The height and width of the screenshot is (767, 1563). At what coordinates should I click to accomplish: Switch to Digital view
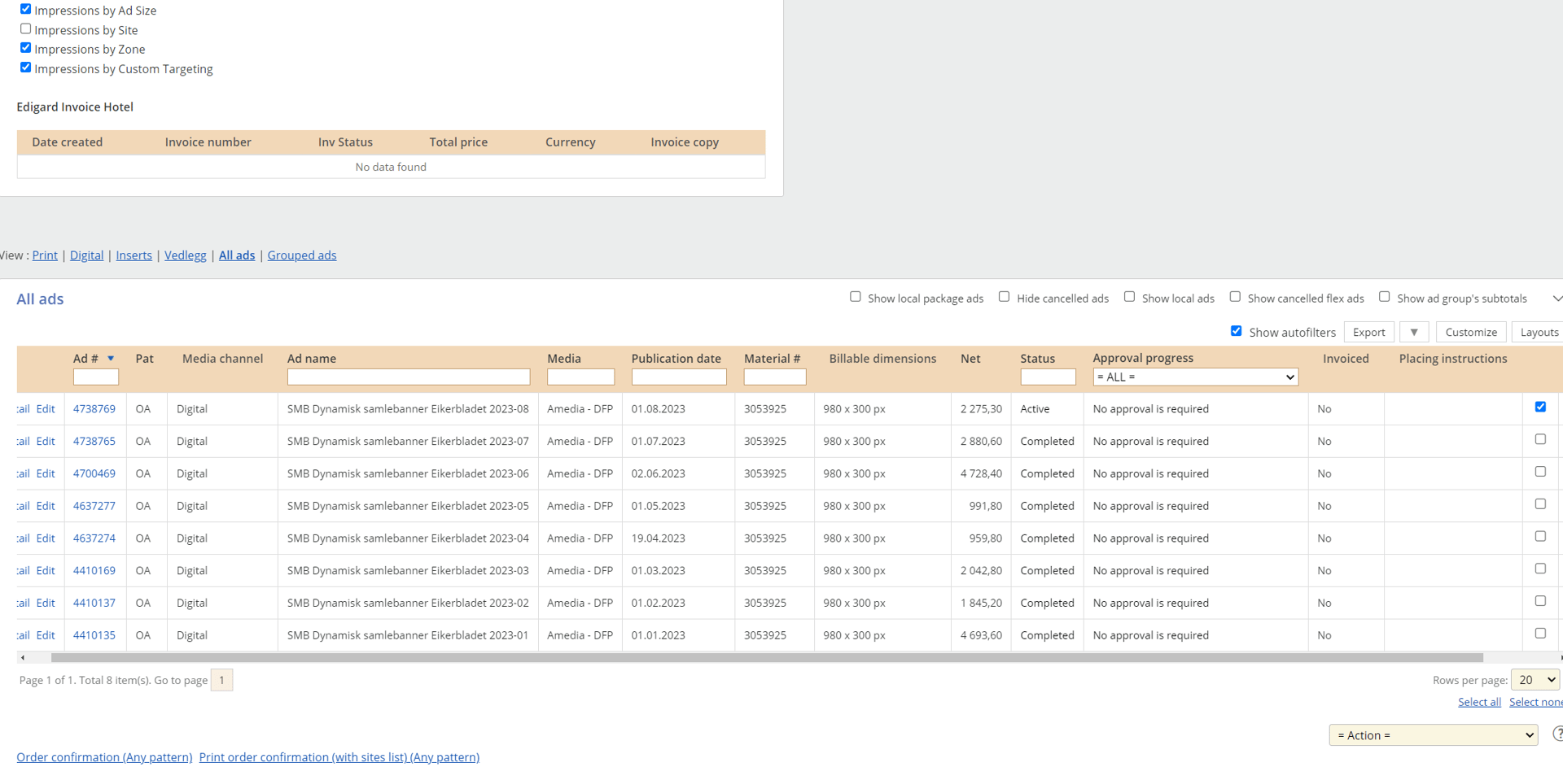(x=86, y=255)
